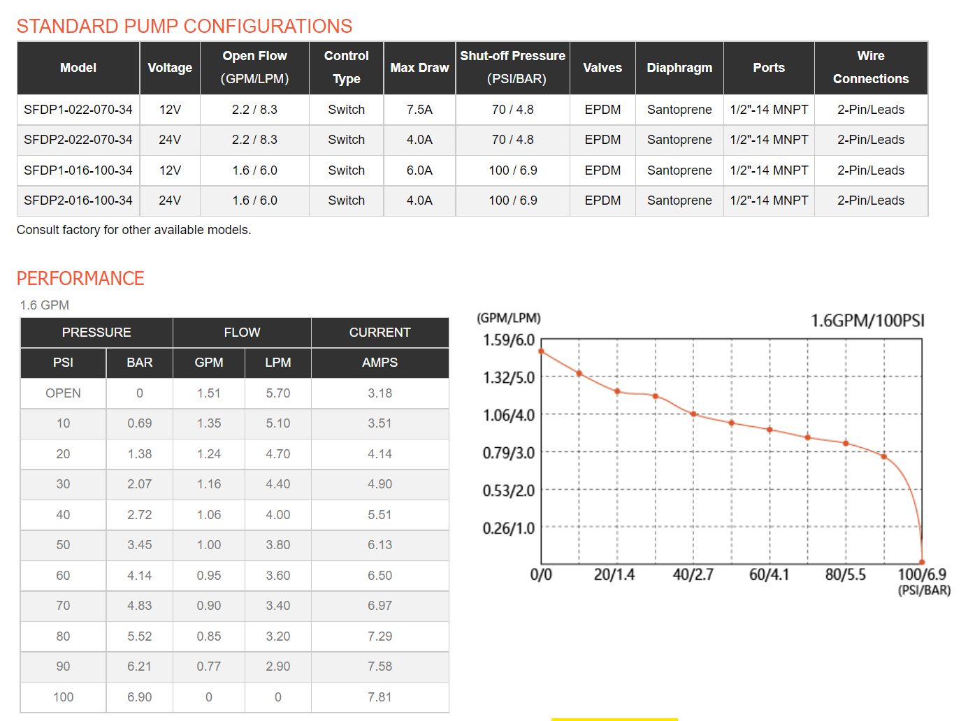Click the 5.51 amps value

380,515
